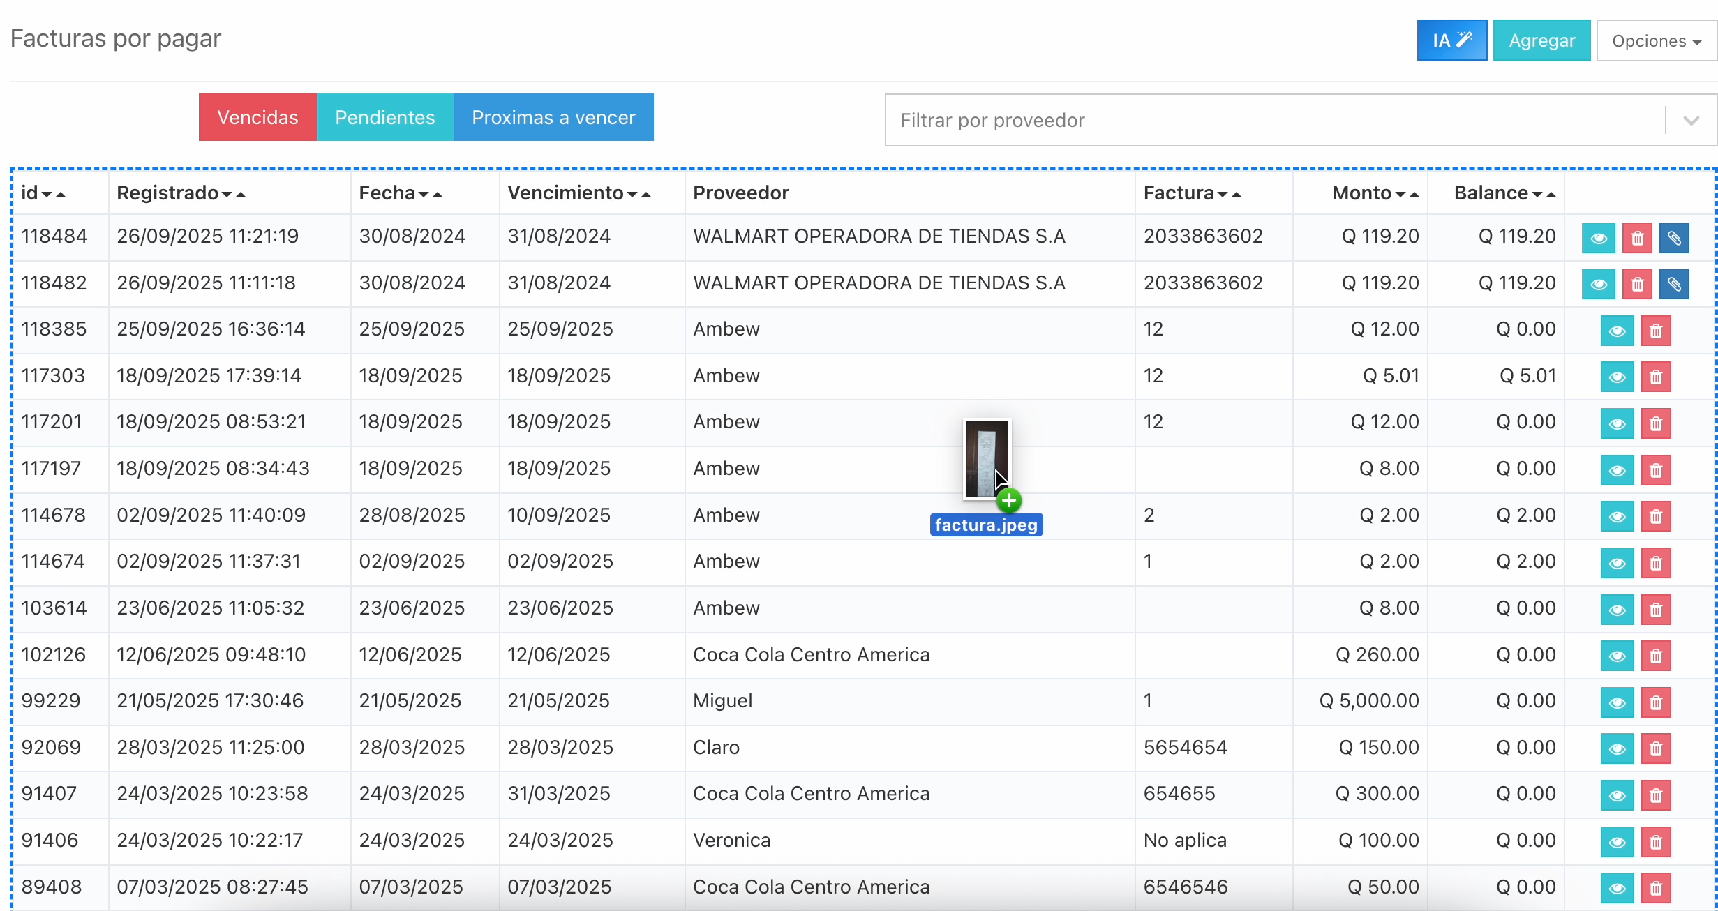Viewport: 1718px width, 911px height.
Task: Launch the IA magic wand button
Action: tap(1451, 40)
